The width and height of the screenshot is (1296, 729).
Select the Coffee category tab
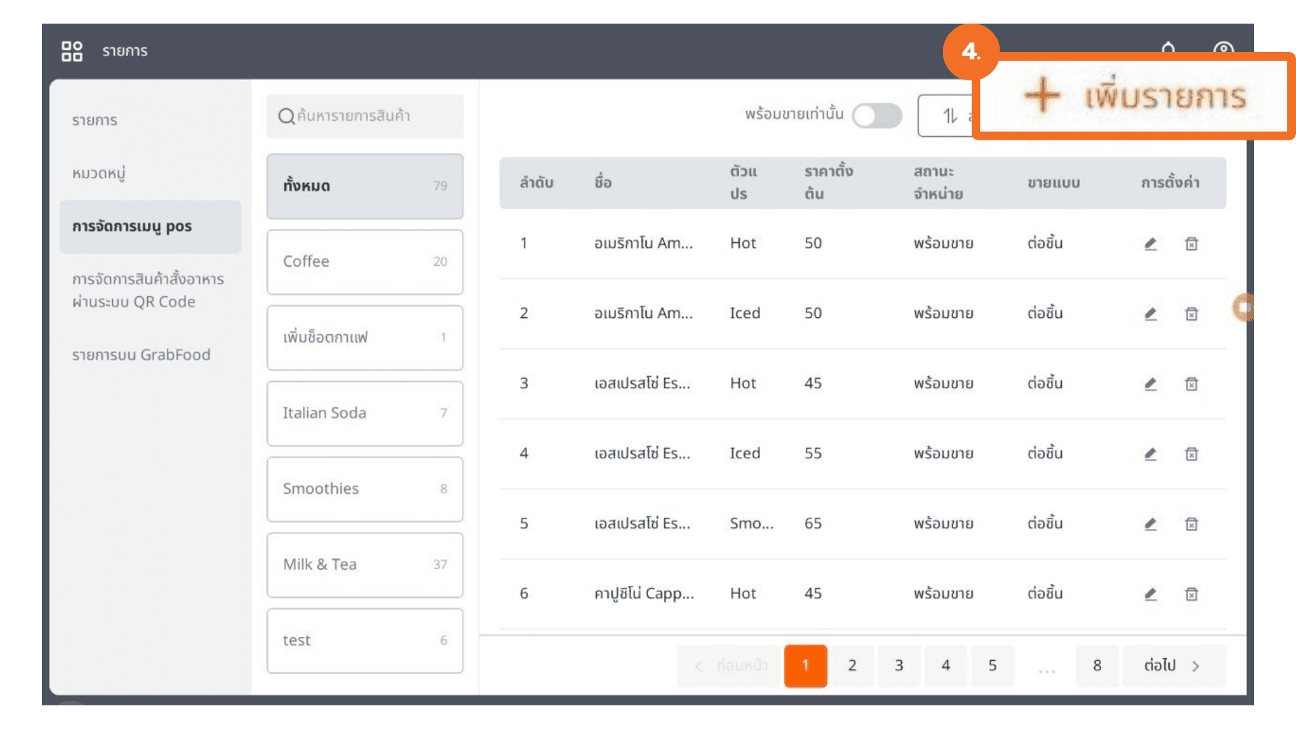[364, 262]
